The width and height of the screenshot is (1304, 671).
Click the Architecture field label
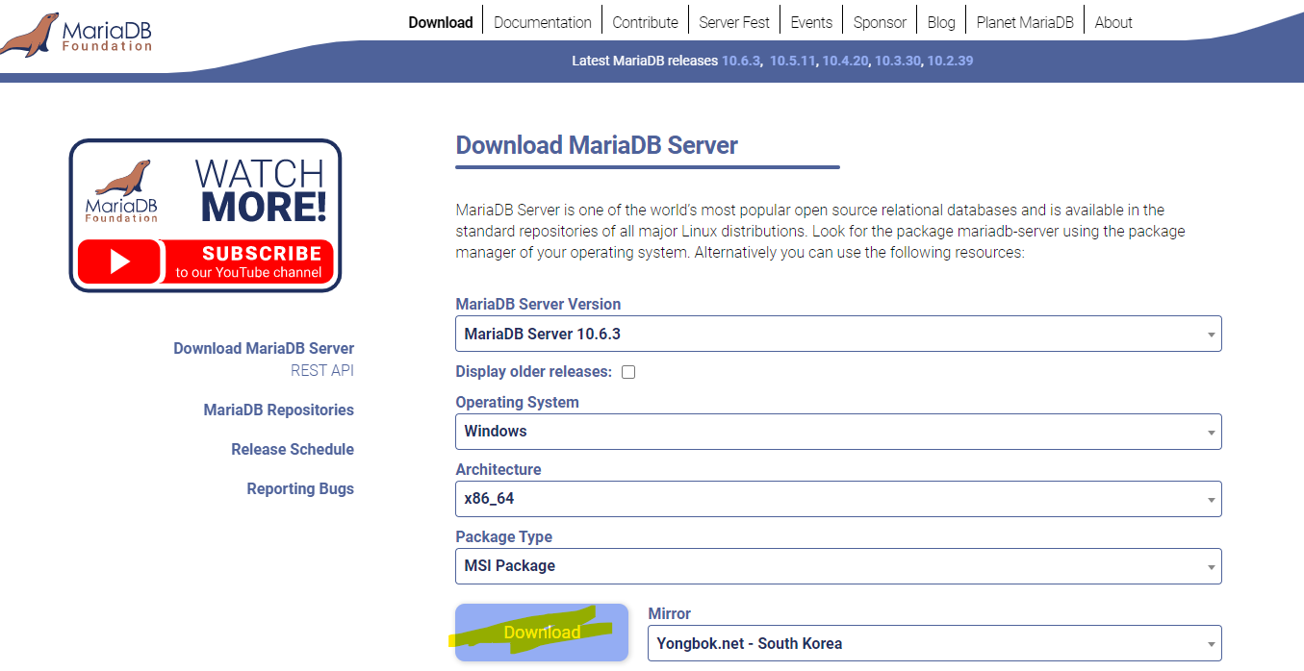[x=499, y=470]
